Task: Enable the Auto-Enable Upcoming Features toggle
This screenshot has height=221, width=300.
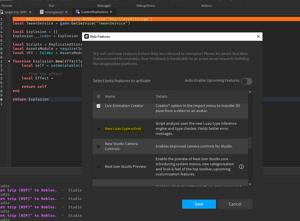Action: tap(246, 81)
